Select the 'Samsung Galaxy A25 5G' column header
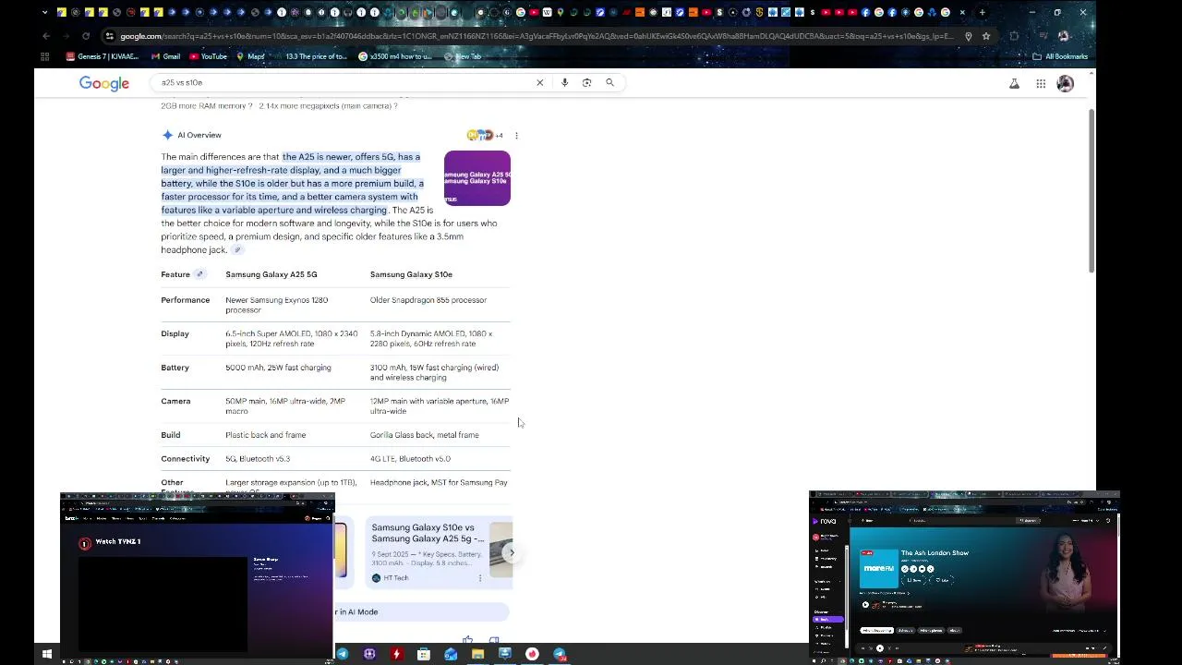1182x665 pixels. pyautogui.click(x=271, y=274)
